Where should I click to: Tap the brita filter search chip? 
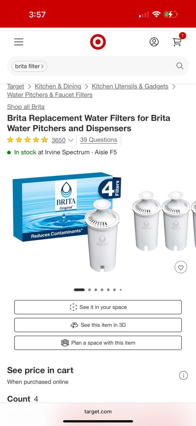point(29,66)
